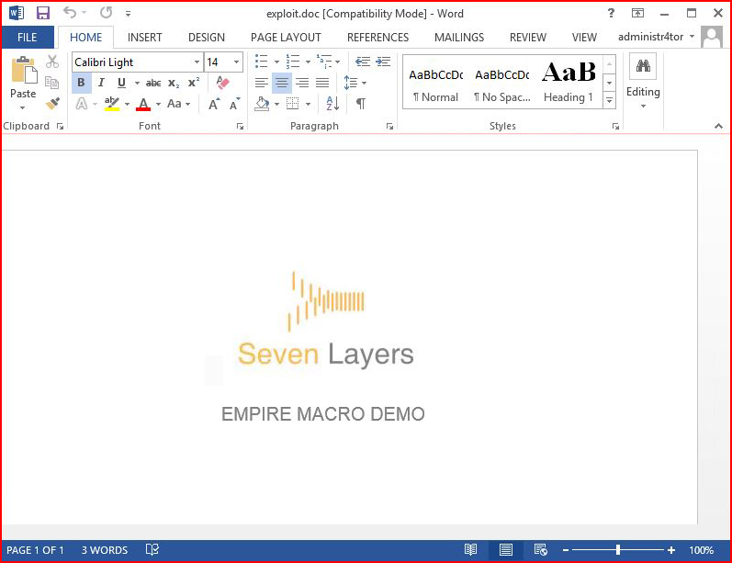Apply paragraph shading paint bucket

(262, 104)
